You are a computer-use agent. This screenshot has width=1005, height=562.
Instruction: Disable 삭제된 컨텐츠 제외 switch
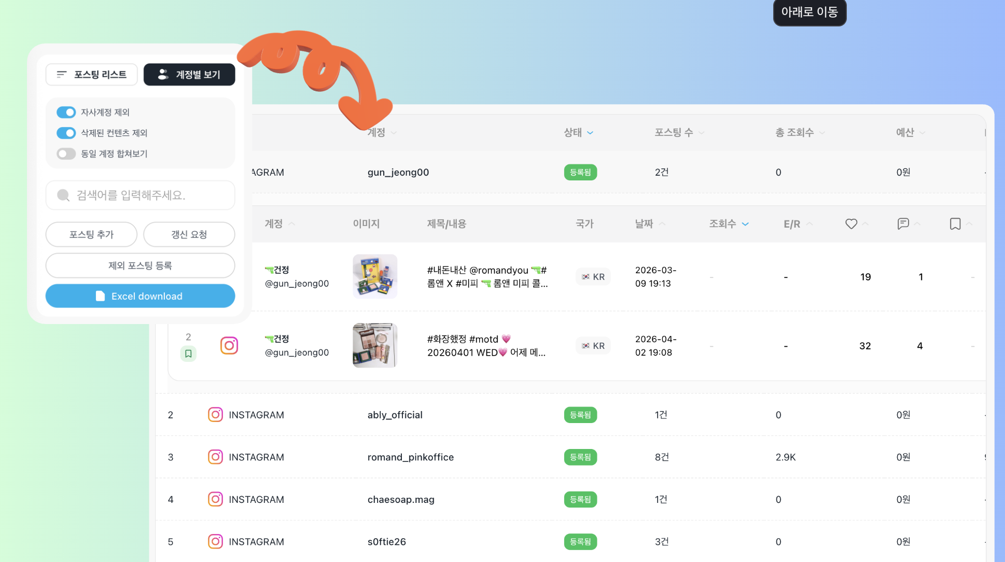pos(66,133)
